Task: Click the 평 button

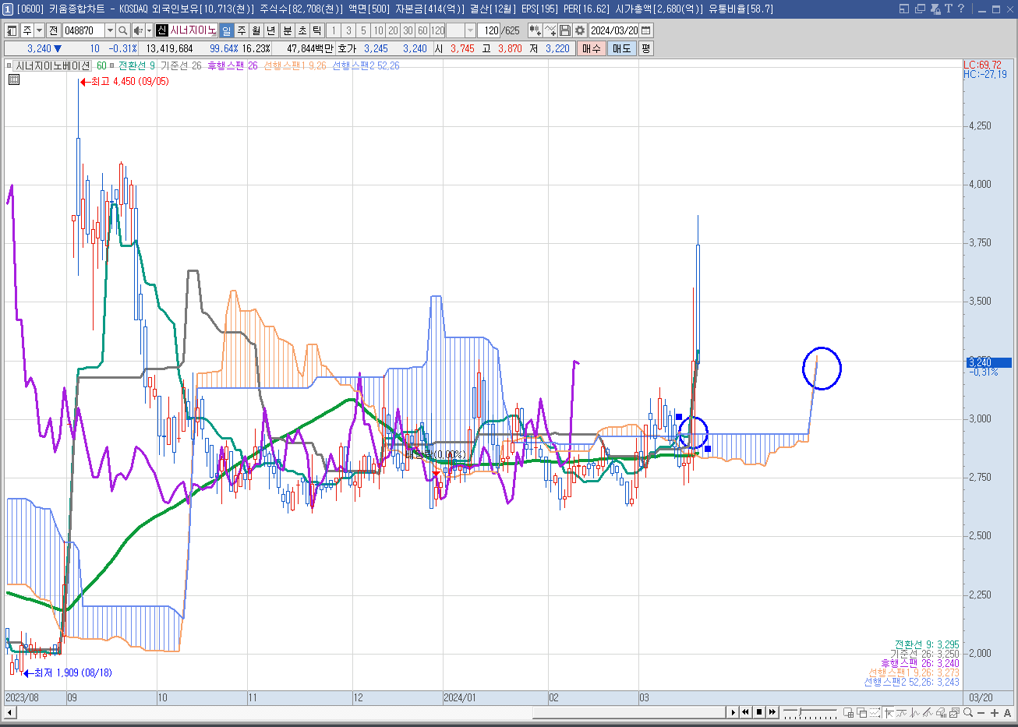Action: click(646, 48)
